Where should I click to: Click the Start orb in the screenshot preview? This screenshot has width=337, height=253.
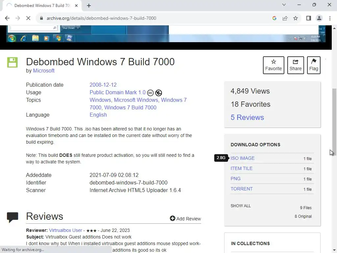point(12,38)
